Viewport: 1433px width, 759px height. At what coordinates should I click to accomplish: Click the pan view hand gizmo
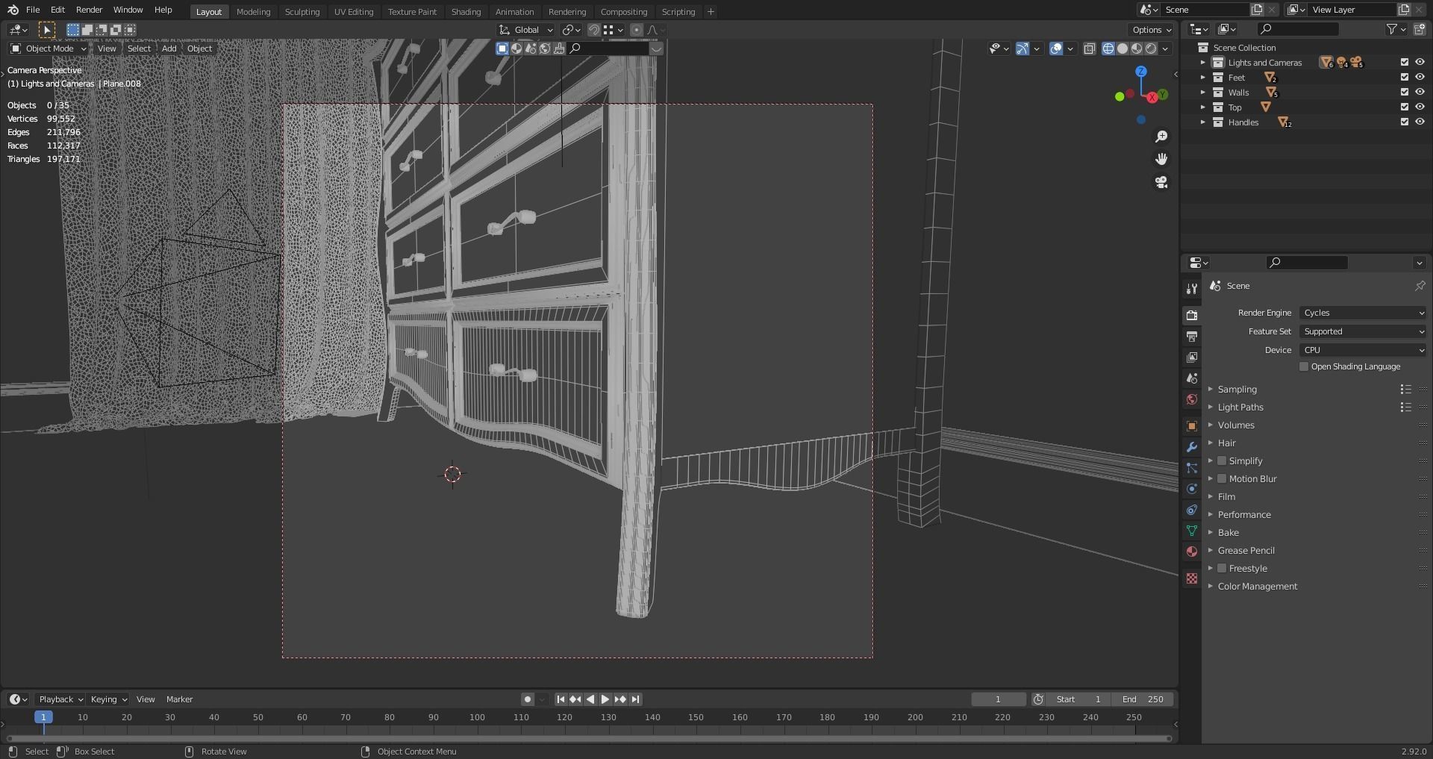coord(1161,159)
